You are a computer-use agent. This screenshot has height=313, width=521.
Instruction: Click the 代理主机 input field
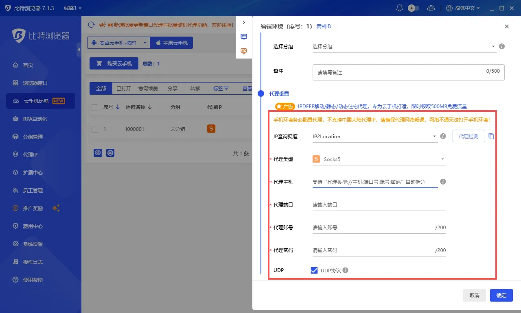pos(375,182)
